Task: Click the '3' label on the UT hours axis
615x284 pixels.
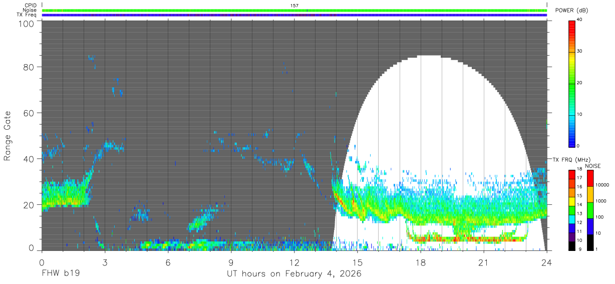Action: coord(105,262)
